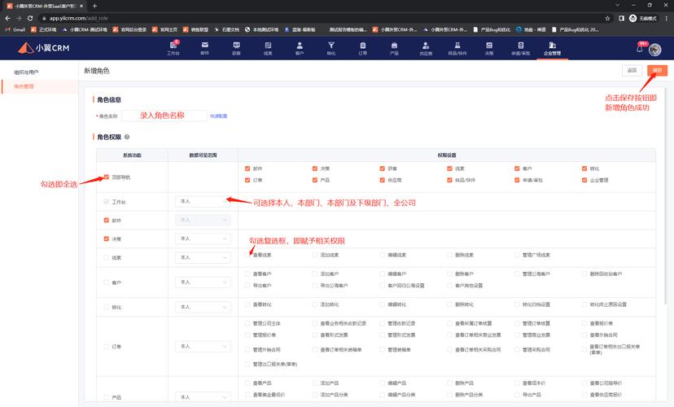Click the 返回 back button
Image resolution: width=674 pixels, height=407 pixels.
(632, 70)
